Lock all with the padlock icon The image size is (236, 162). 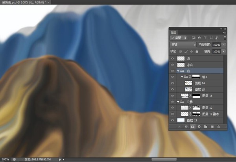pyautogui.click(x=197, y=52)
